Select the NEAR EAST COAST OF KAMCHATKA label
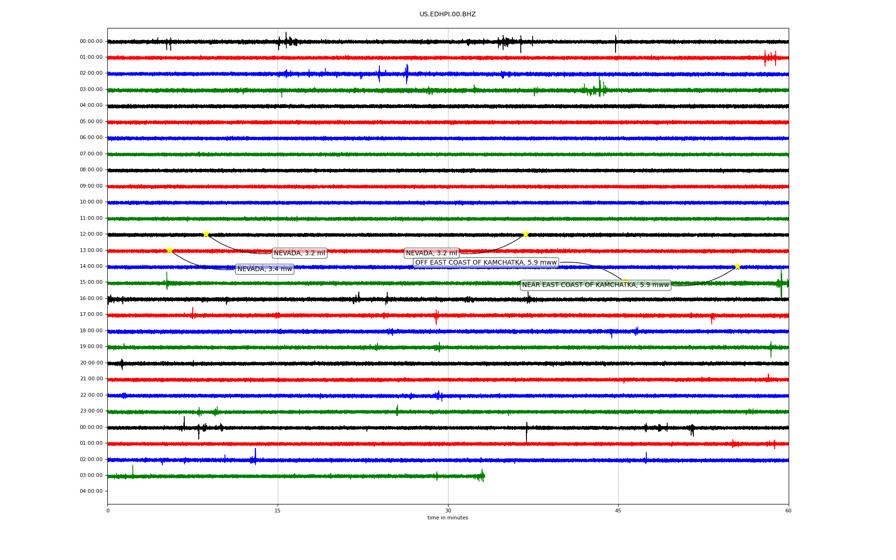896x560 pixels. pyautogui.click(x=595, y=285)
